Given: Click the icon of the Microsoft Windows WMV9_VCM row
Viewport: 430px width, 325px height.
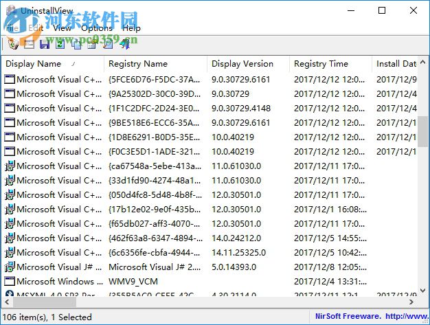Looking at the screenshot, I should click(10, 282).
